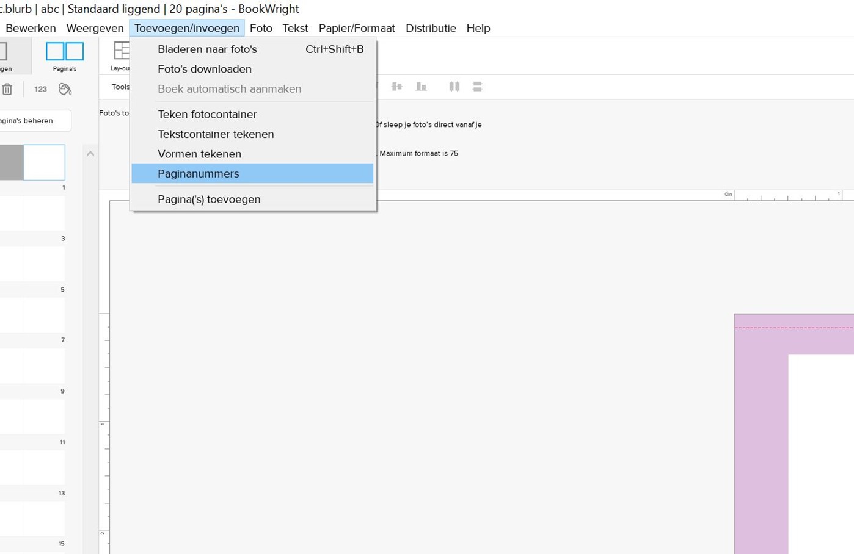
Task: Click the Lay-out grid icon
Action: tap(121, 52)
